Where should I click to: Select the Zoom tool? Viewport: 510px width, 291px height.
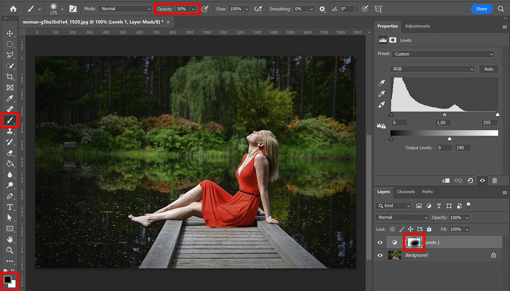(9, 250)
